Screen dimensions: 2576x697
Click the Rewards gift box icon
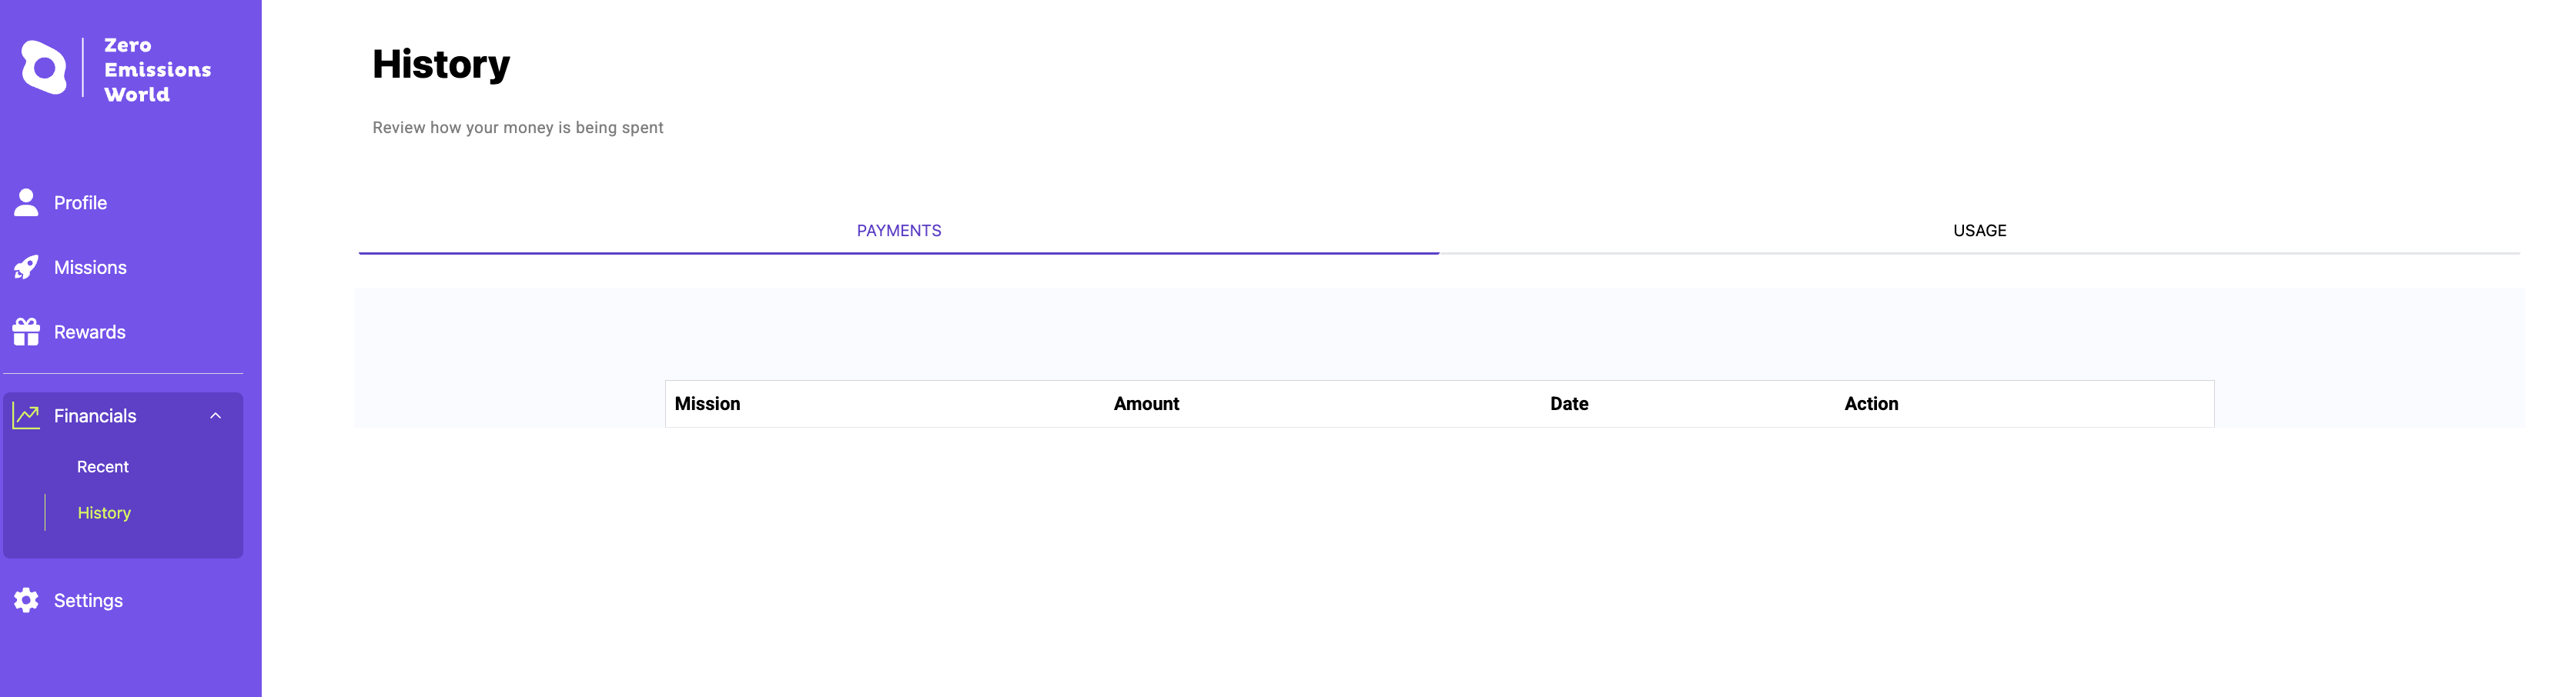26,332
